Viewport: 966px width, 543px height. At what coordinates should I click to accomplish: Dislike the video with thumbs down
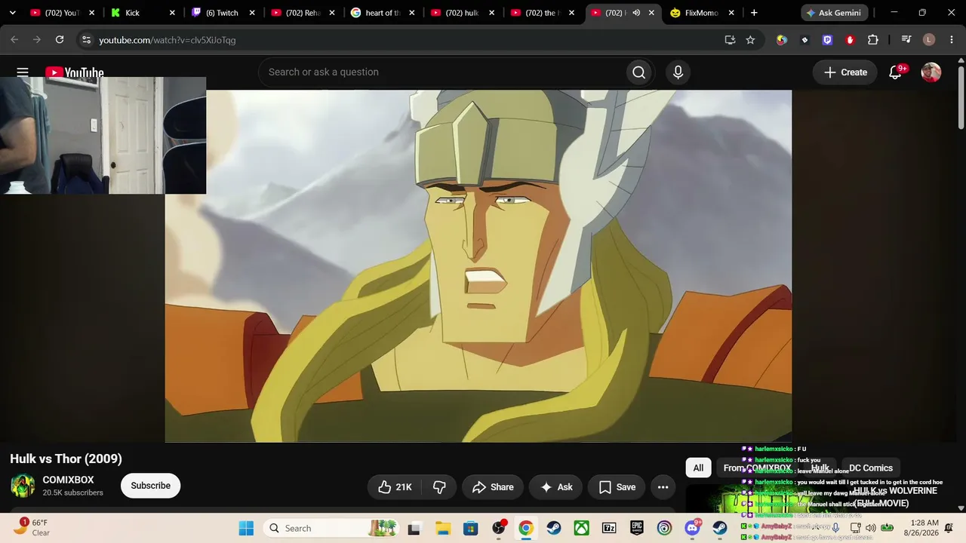[439, 487]
